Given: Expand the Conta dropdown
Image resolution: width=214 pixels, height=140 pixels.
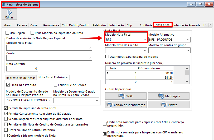Looking at the screenshot, I should click(x=49, y=58).
